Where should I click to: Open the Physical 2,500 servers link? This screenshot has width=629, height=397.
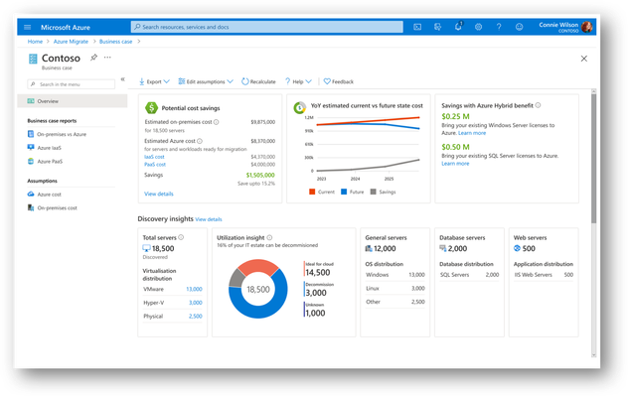(196, 316)
